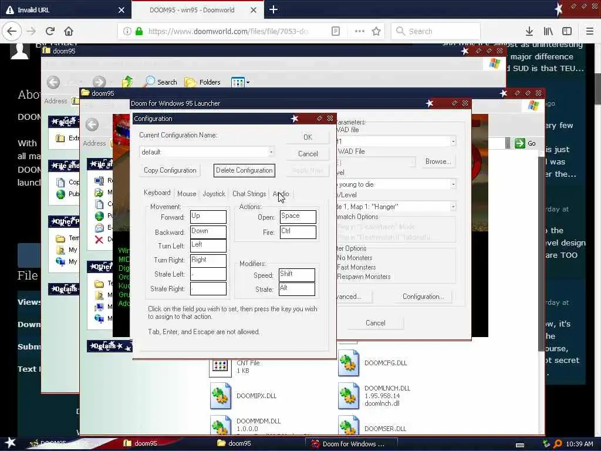This screenshot has height=451, width=601.
Task: Select the Turn Left key field
Action: pyautogui.click(x=208, y=245)
